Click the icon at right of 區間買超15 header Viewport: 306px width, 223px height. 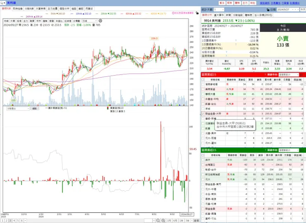[302, 75]
